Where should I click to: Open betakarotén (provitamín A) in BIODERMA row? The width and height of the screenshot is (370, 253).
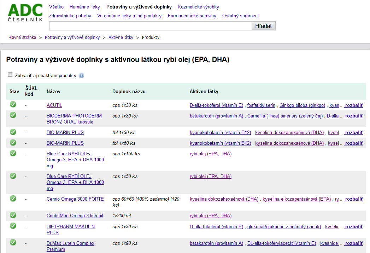tap(216, 116)
